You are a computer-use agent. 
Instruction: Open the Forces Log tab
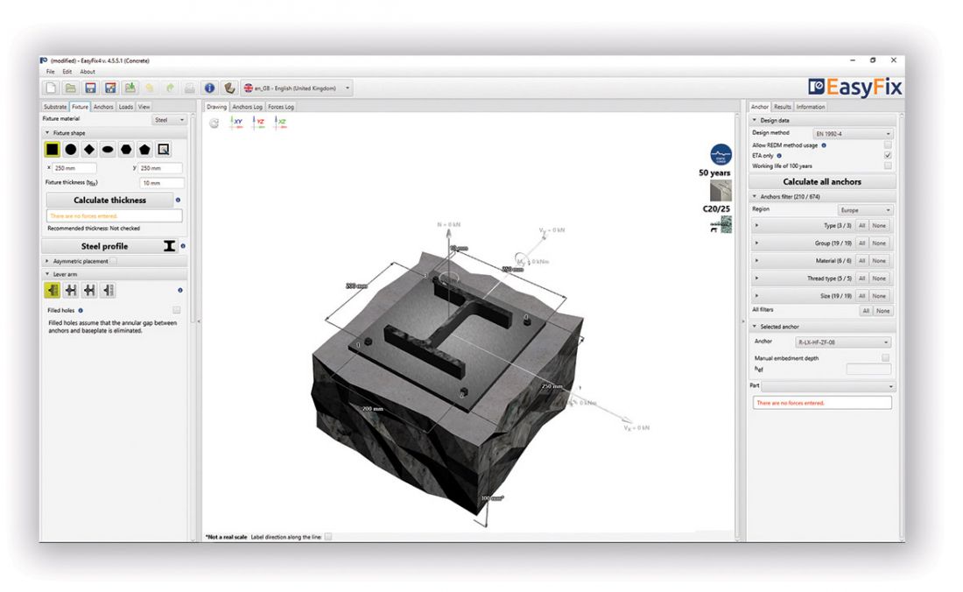281,107
